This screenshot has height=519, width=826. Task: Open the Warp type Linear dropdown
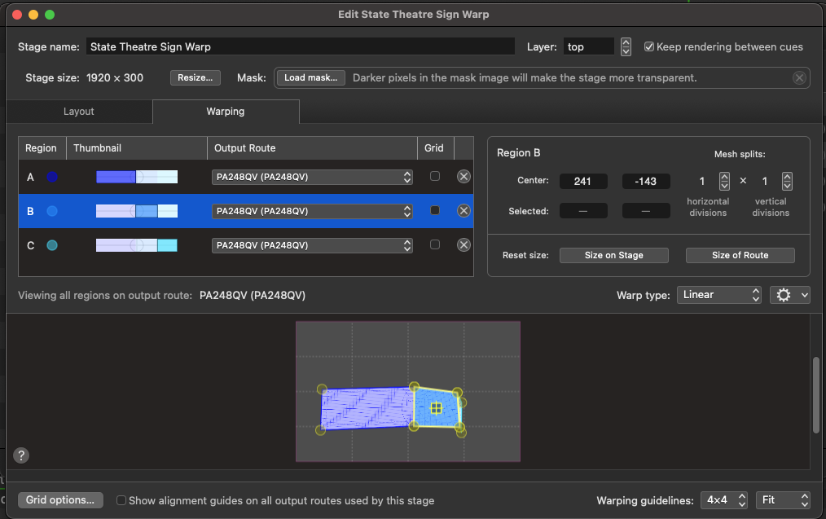pos(718,295)
